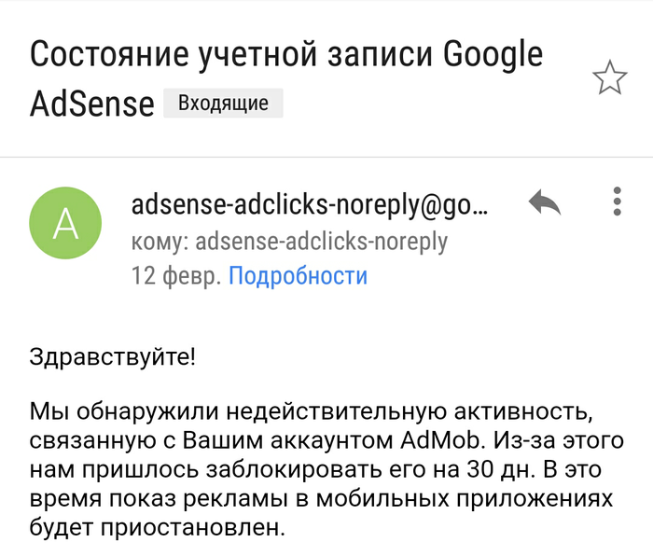Tap the word AdSense in the subject
Viewport: 653px width, 556px height.
click(x=92, y=104)
